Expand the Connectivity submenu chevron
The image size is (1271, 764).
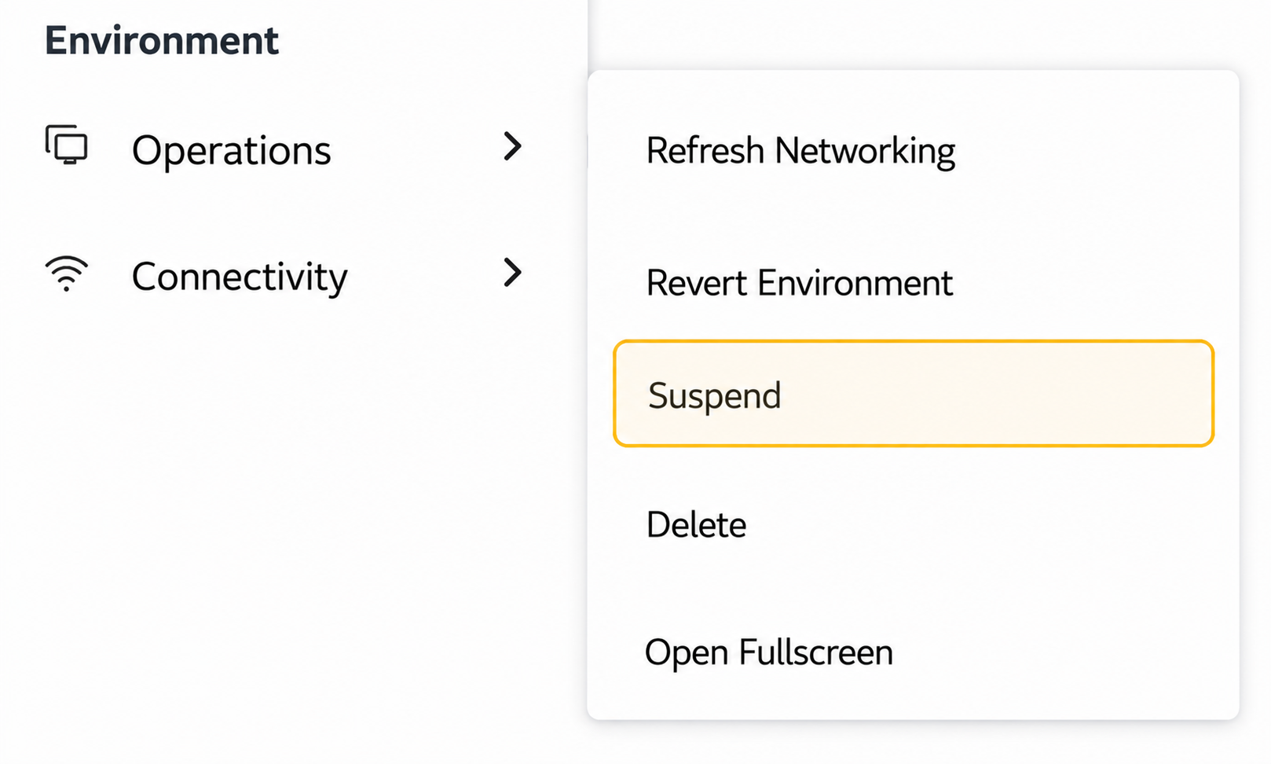[x=512, y=273]
